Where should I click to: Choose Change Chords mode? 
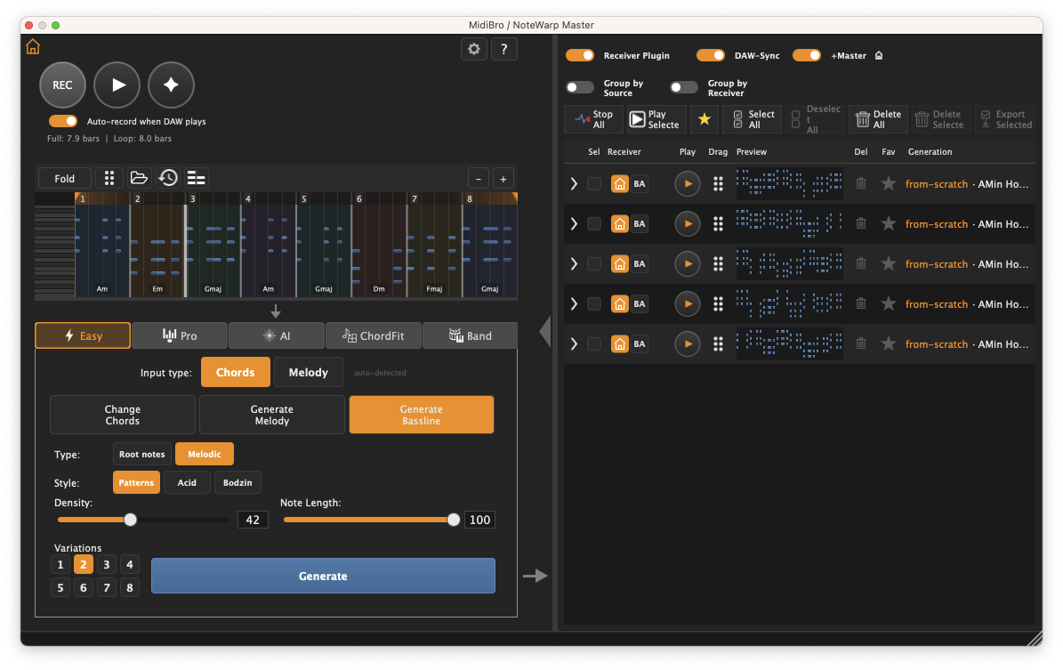click(x=123, y=415)
